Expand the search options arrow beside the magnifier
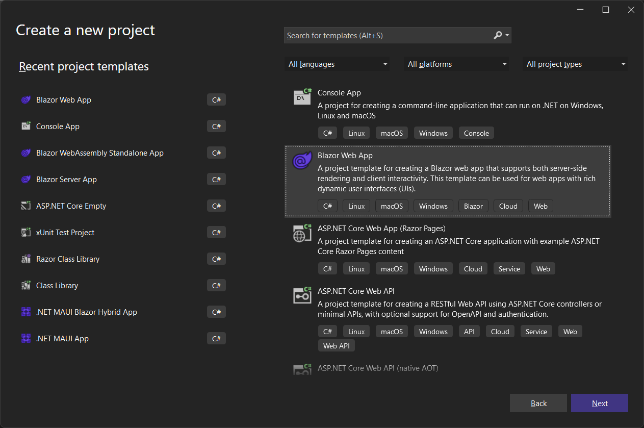The image size is (644, 428). pyautogui.click(x=507, y=35)
